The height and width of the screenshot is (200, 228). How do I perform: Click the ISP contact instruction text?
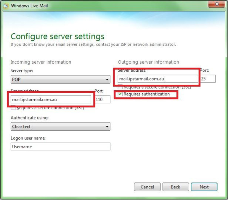tap(93, 45)
